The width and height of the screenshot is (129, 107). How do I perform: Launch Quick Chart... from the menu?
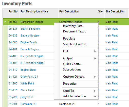click(72, 64)
